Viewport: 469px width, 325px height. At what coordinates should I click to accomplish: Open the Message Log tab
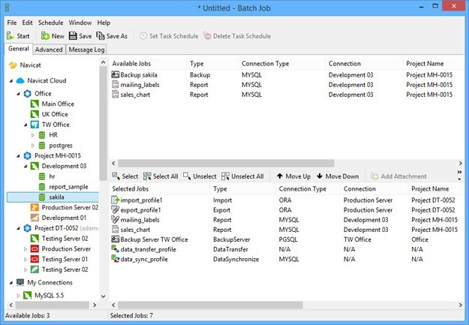(x=86, y=50)
